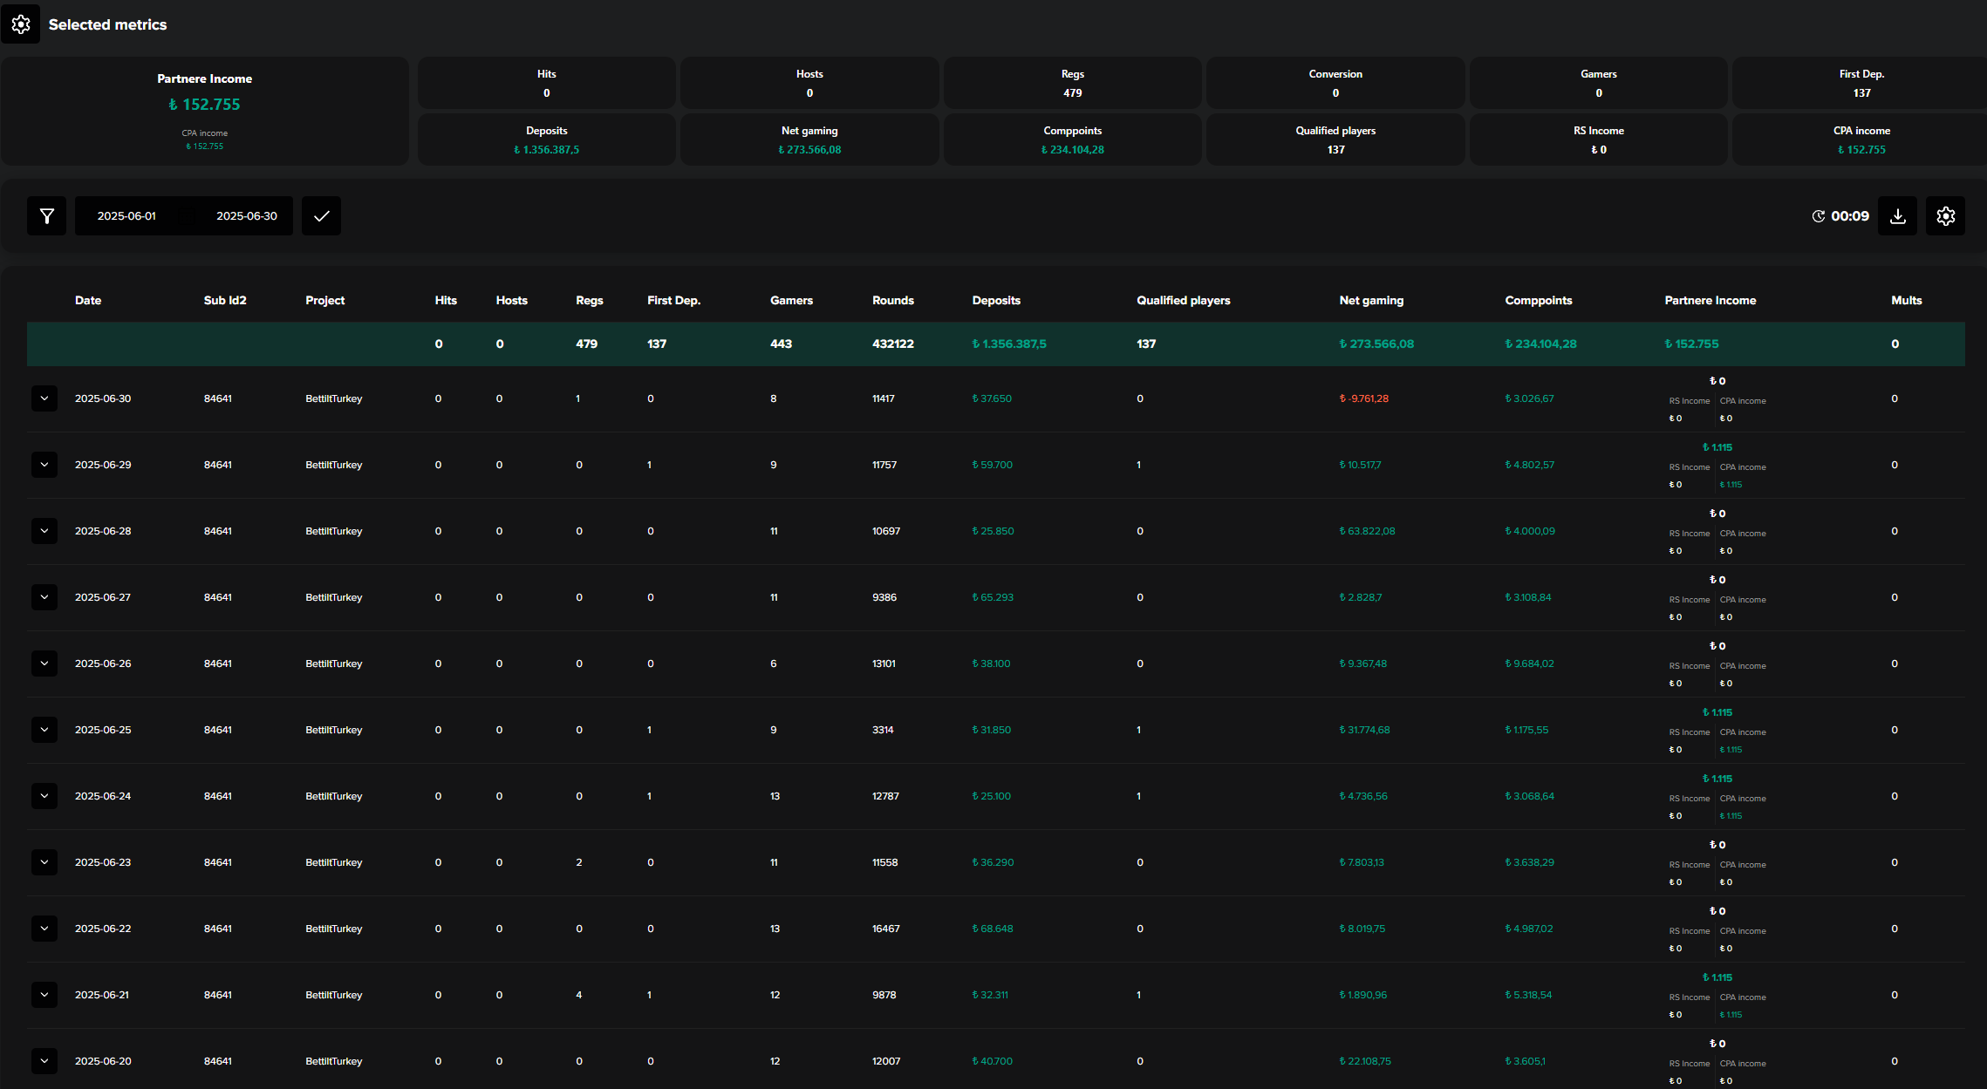
Task: Sort by Hosts column header
Action: tap(512, 300)
